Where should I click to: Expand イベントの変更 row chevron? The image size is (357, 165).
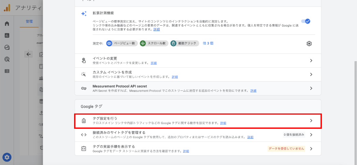coord(311,61)
